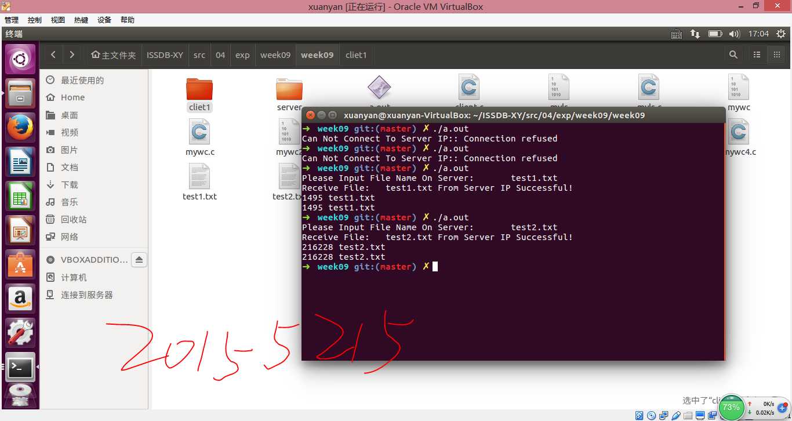Open LibreOffice Impress from launcher
The height and width of the screenshot is (421, 792).
click(20, 231)
